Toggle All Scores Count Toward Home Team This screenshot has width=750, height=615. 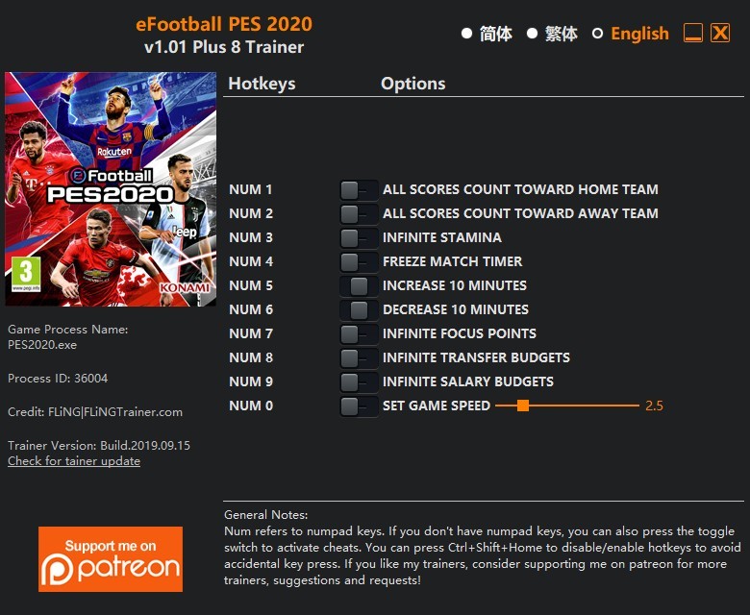[359, 190]
